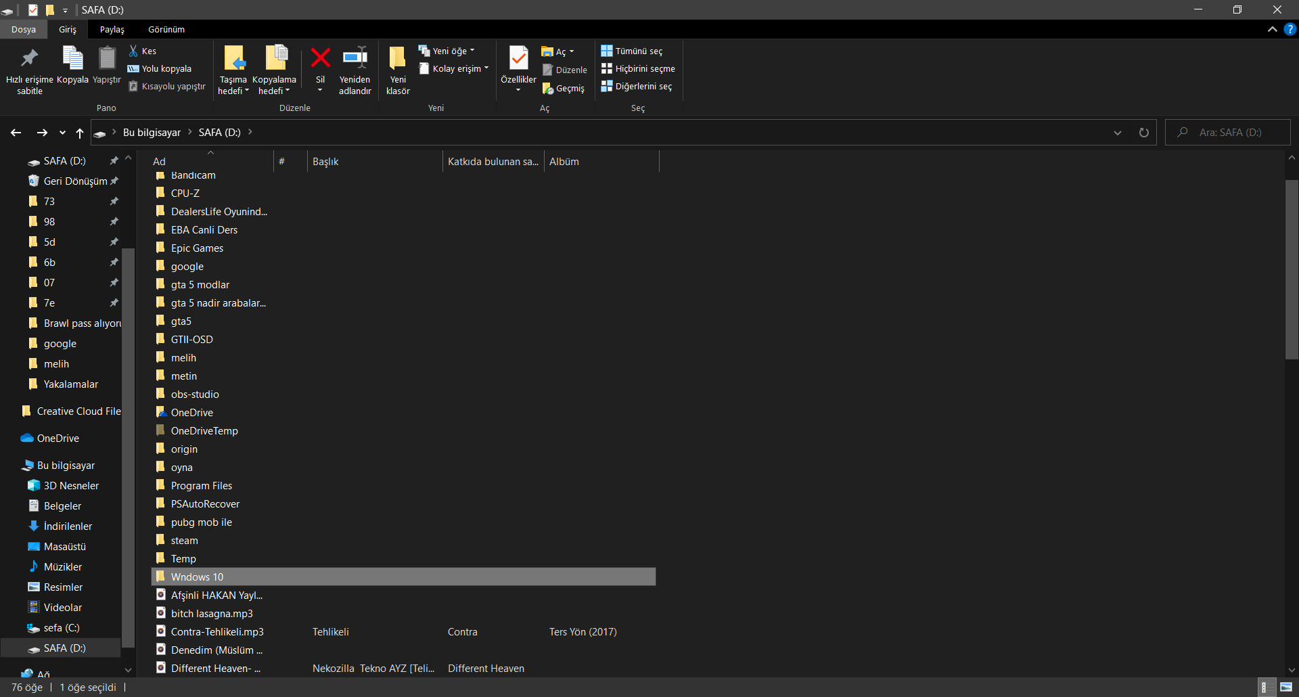The width and height of the screenshot is (1299, 697).
Task: Go forward with the right arrow
Action: (x=42, y=133)
